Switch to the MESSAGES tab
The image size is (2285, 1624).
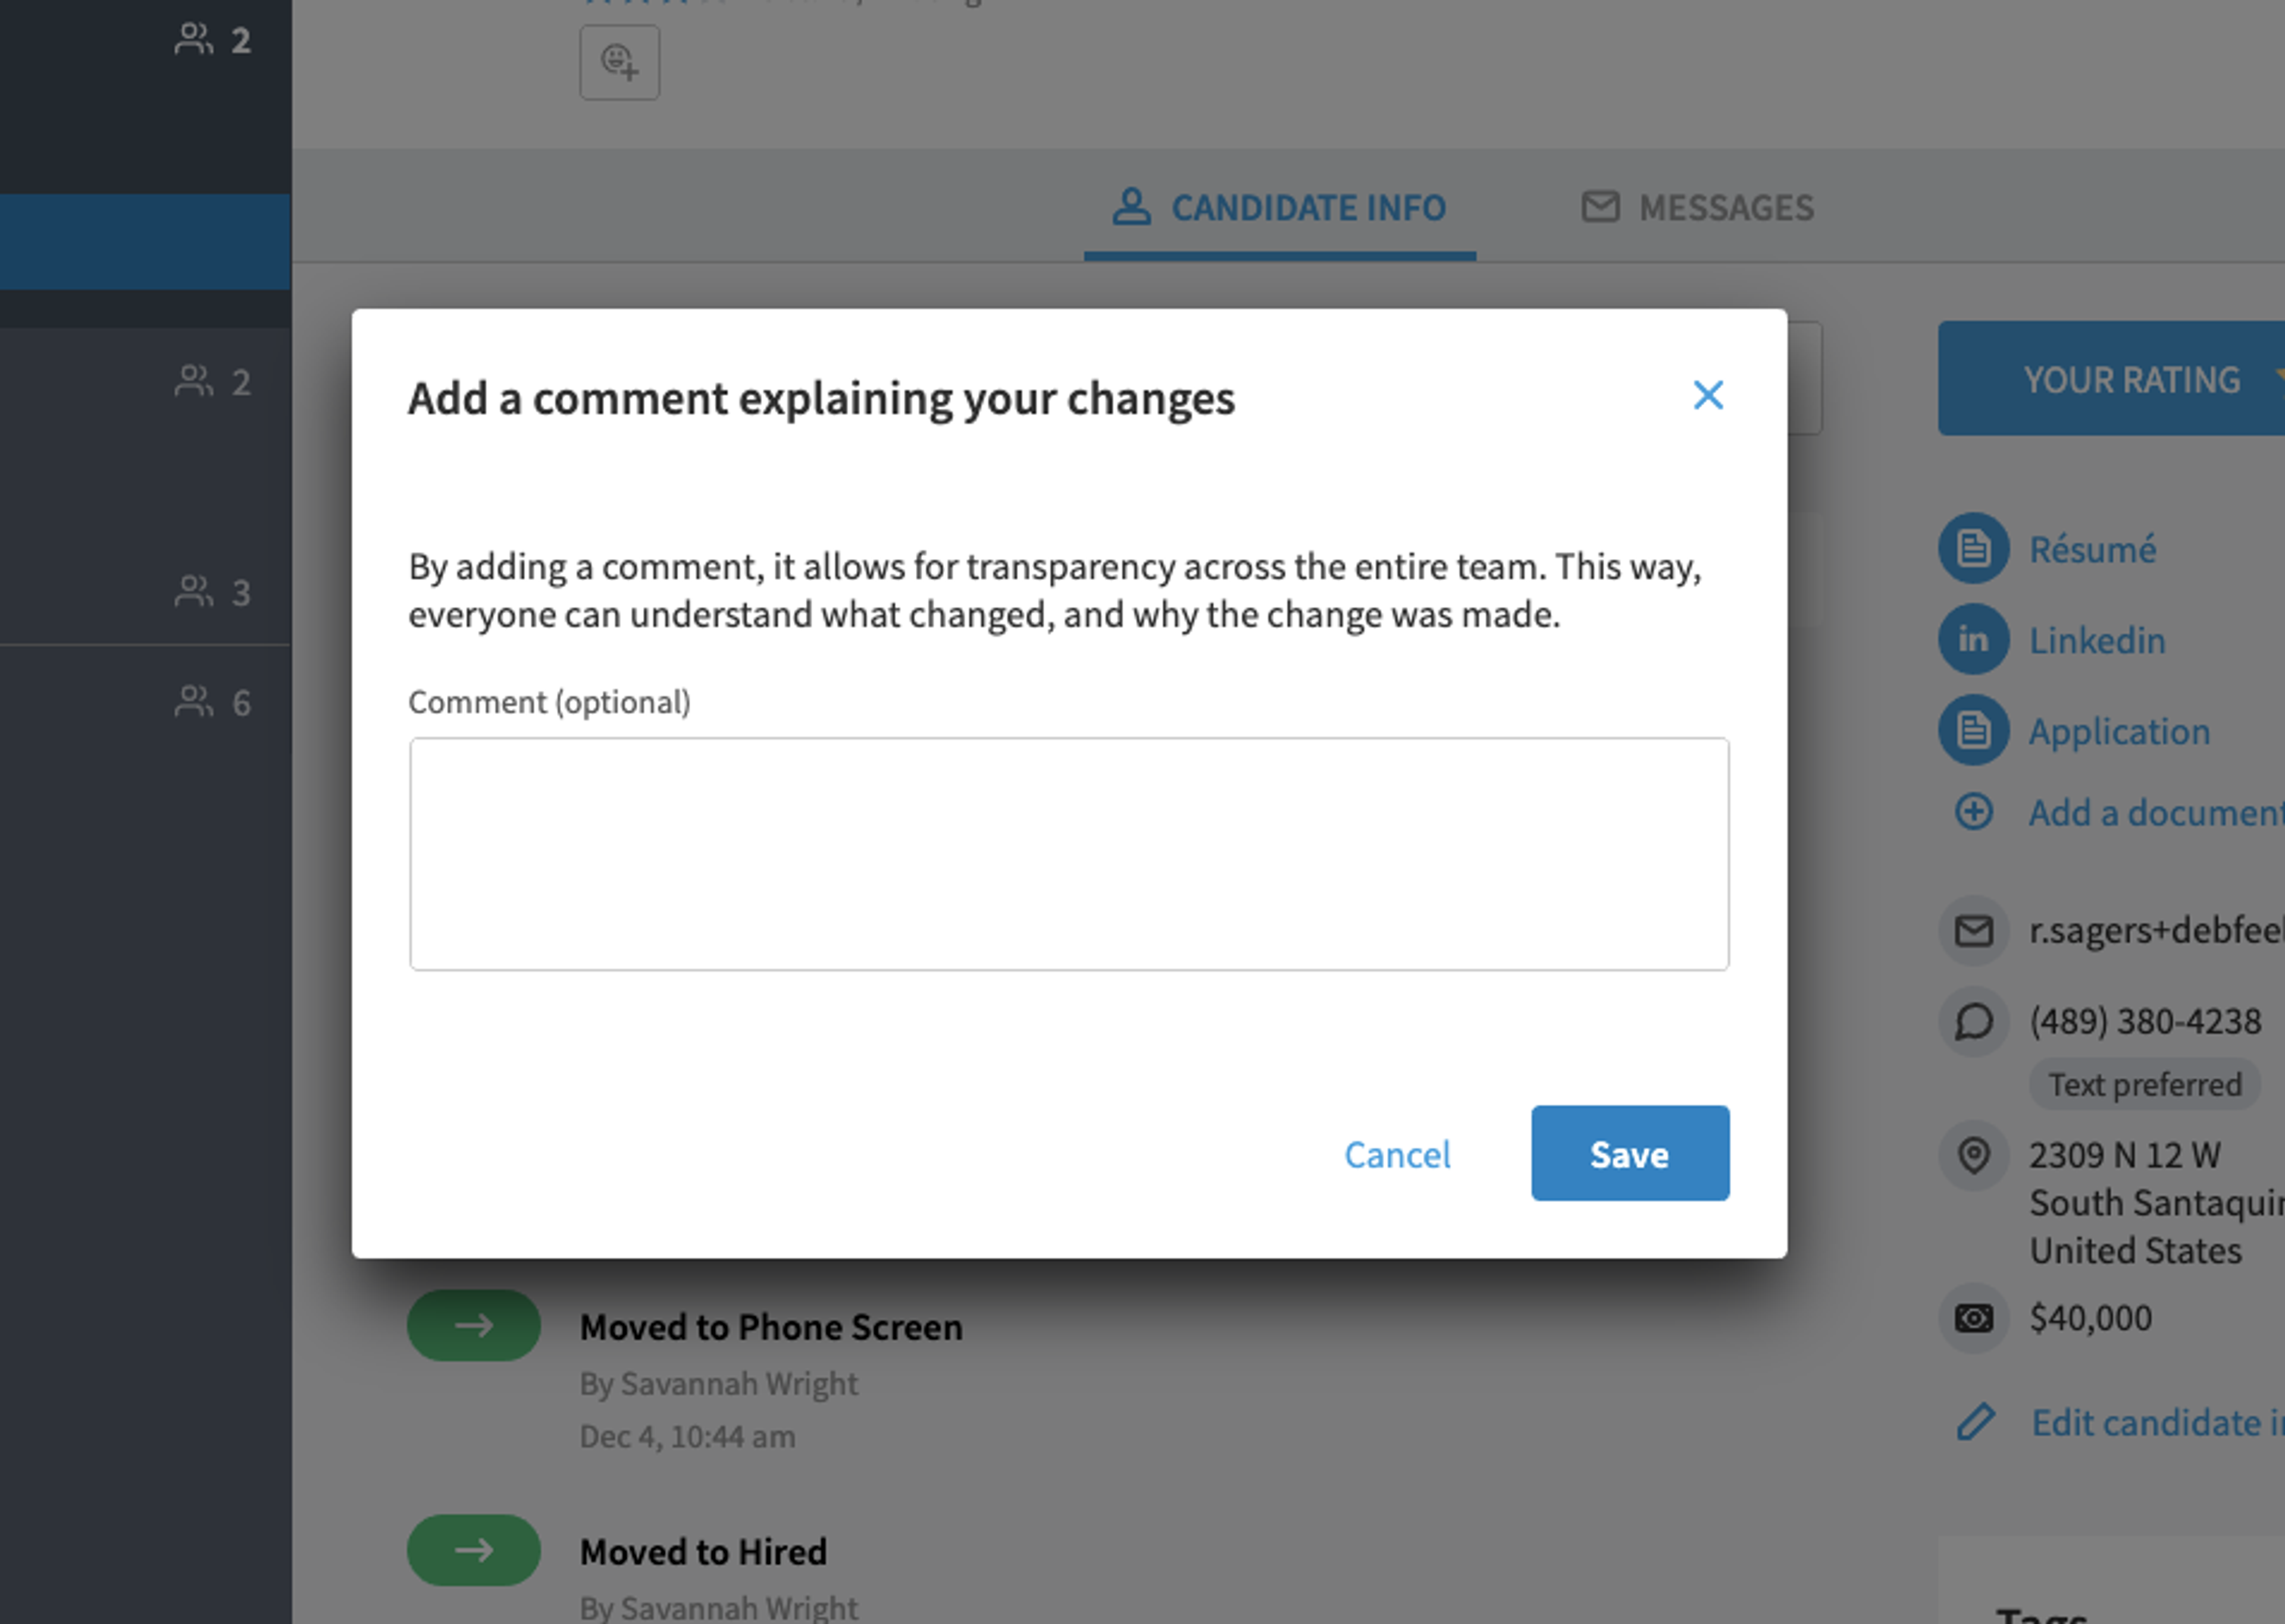(1697, 208)
